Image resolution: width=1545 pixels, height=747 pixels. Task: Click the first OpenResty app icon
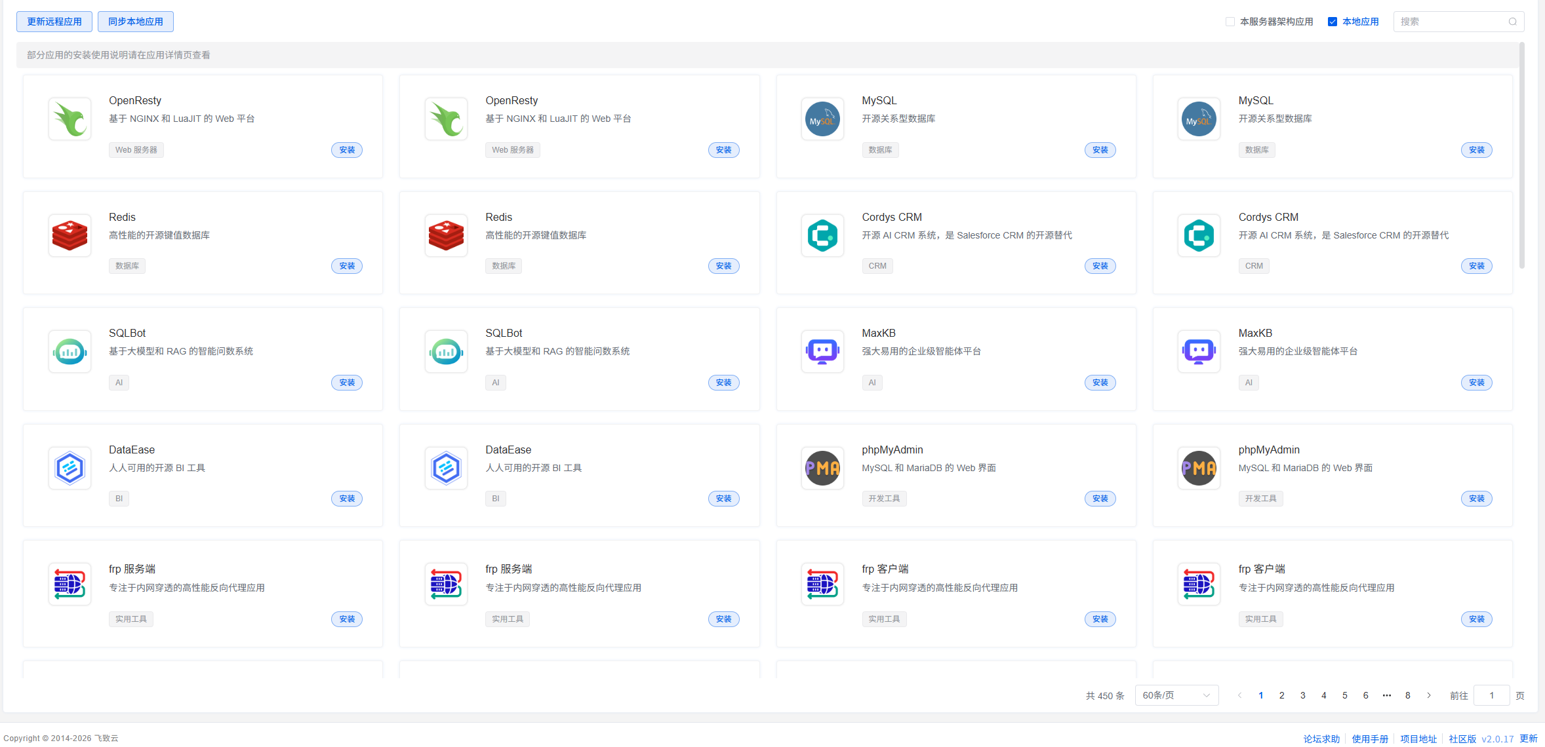tap(70, 119)
